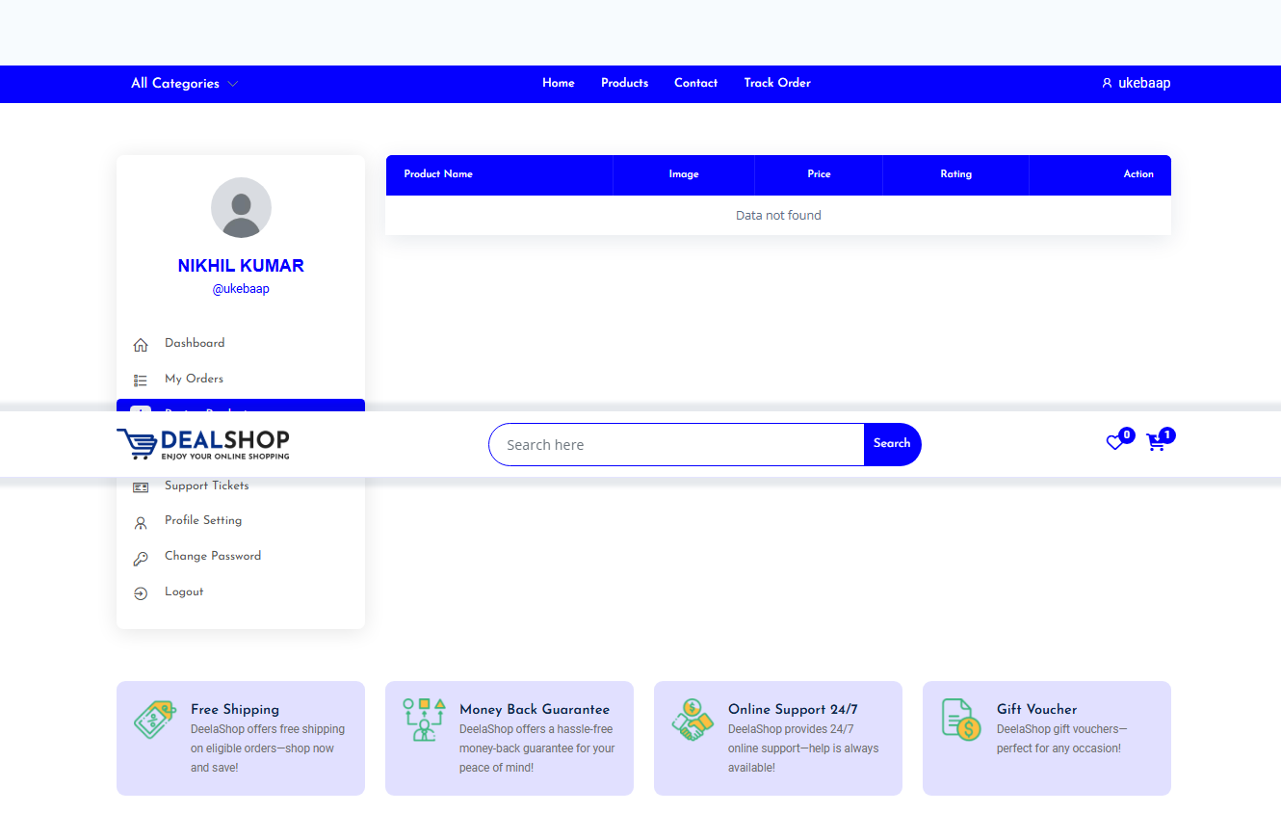Click the @ukebaap username link
The height and width of the screenshot is (840, 1281).
point(241,289)
